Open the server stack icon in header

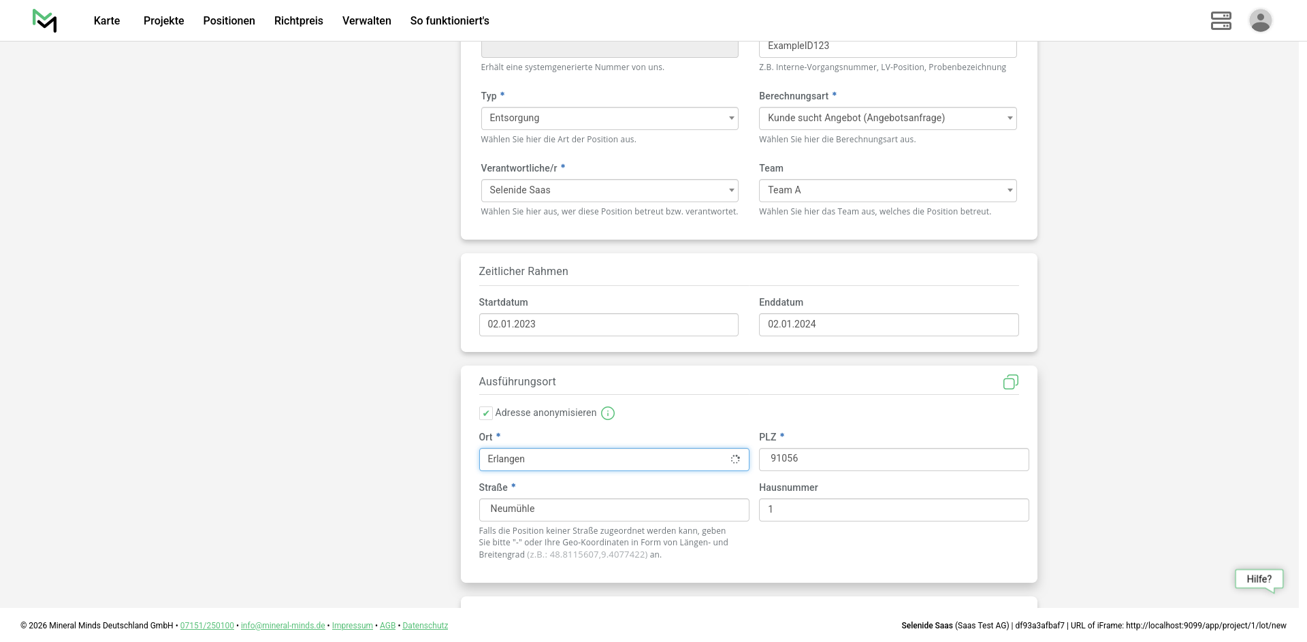click(x=1221, y=20)
